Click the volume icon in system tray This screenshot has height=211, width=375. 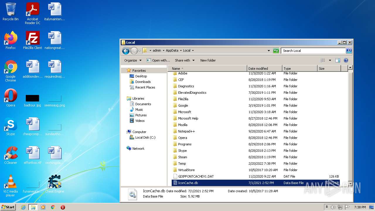click(x=333, y=207)
